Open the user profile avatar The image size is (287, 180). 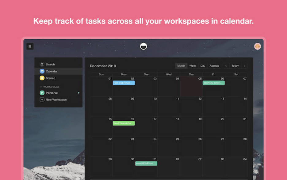click(258, 46)
